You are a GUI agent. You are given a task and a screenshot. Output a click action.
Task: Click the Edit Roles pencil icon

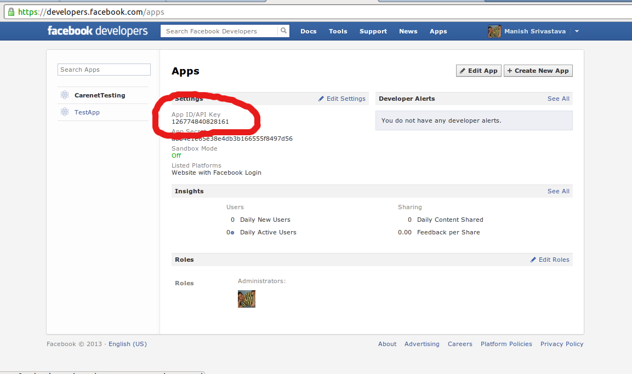coord(533,260)
